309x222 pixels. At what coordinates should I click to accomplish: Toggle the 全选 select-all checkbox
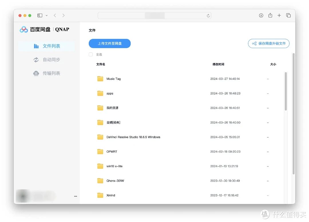[x=91, y=54]
